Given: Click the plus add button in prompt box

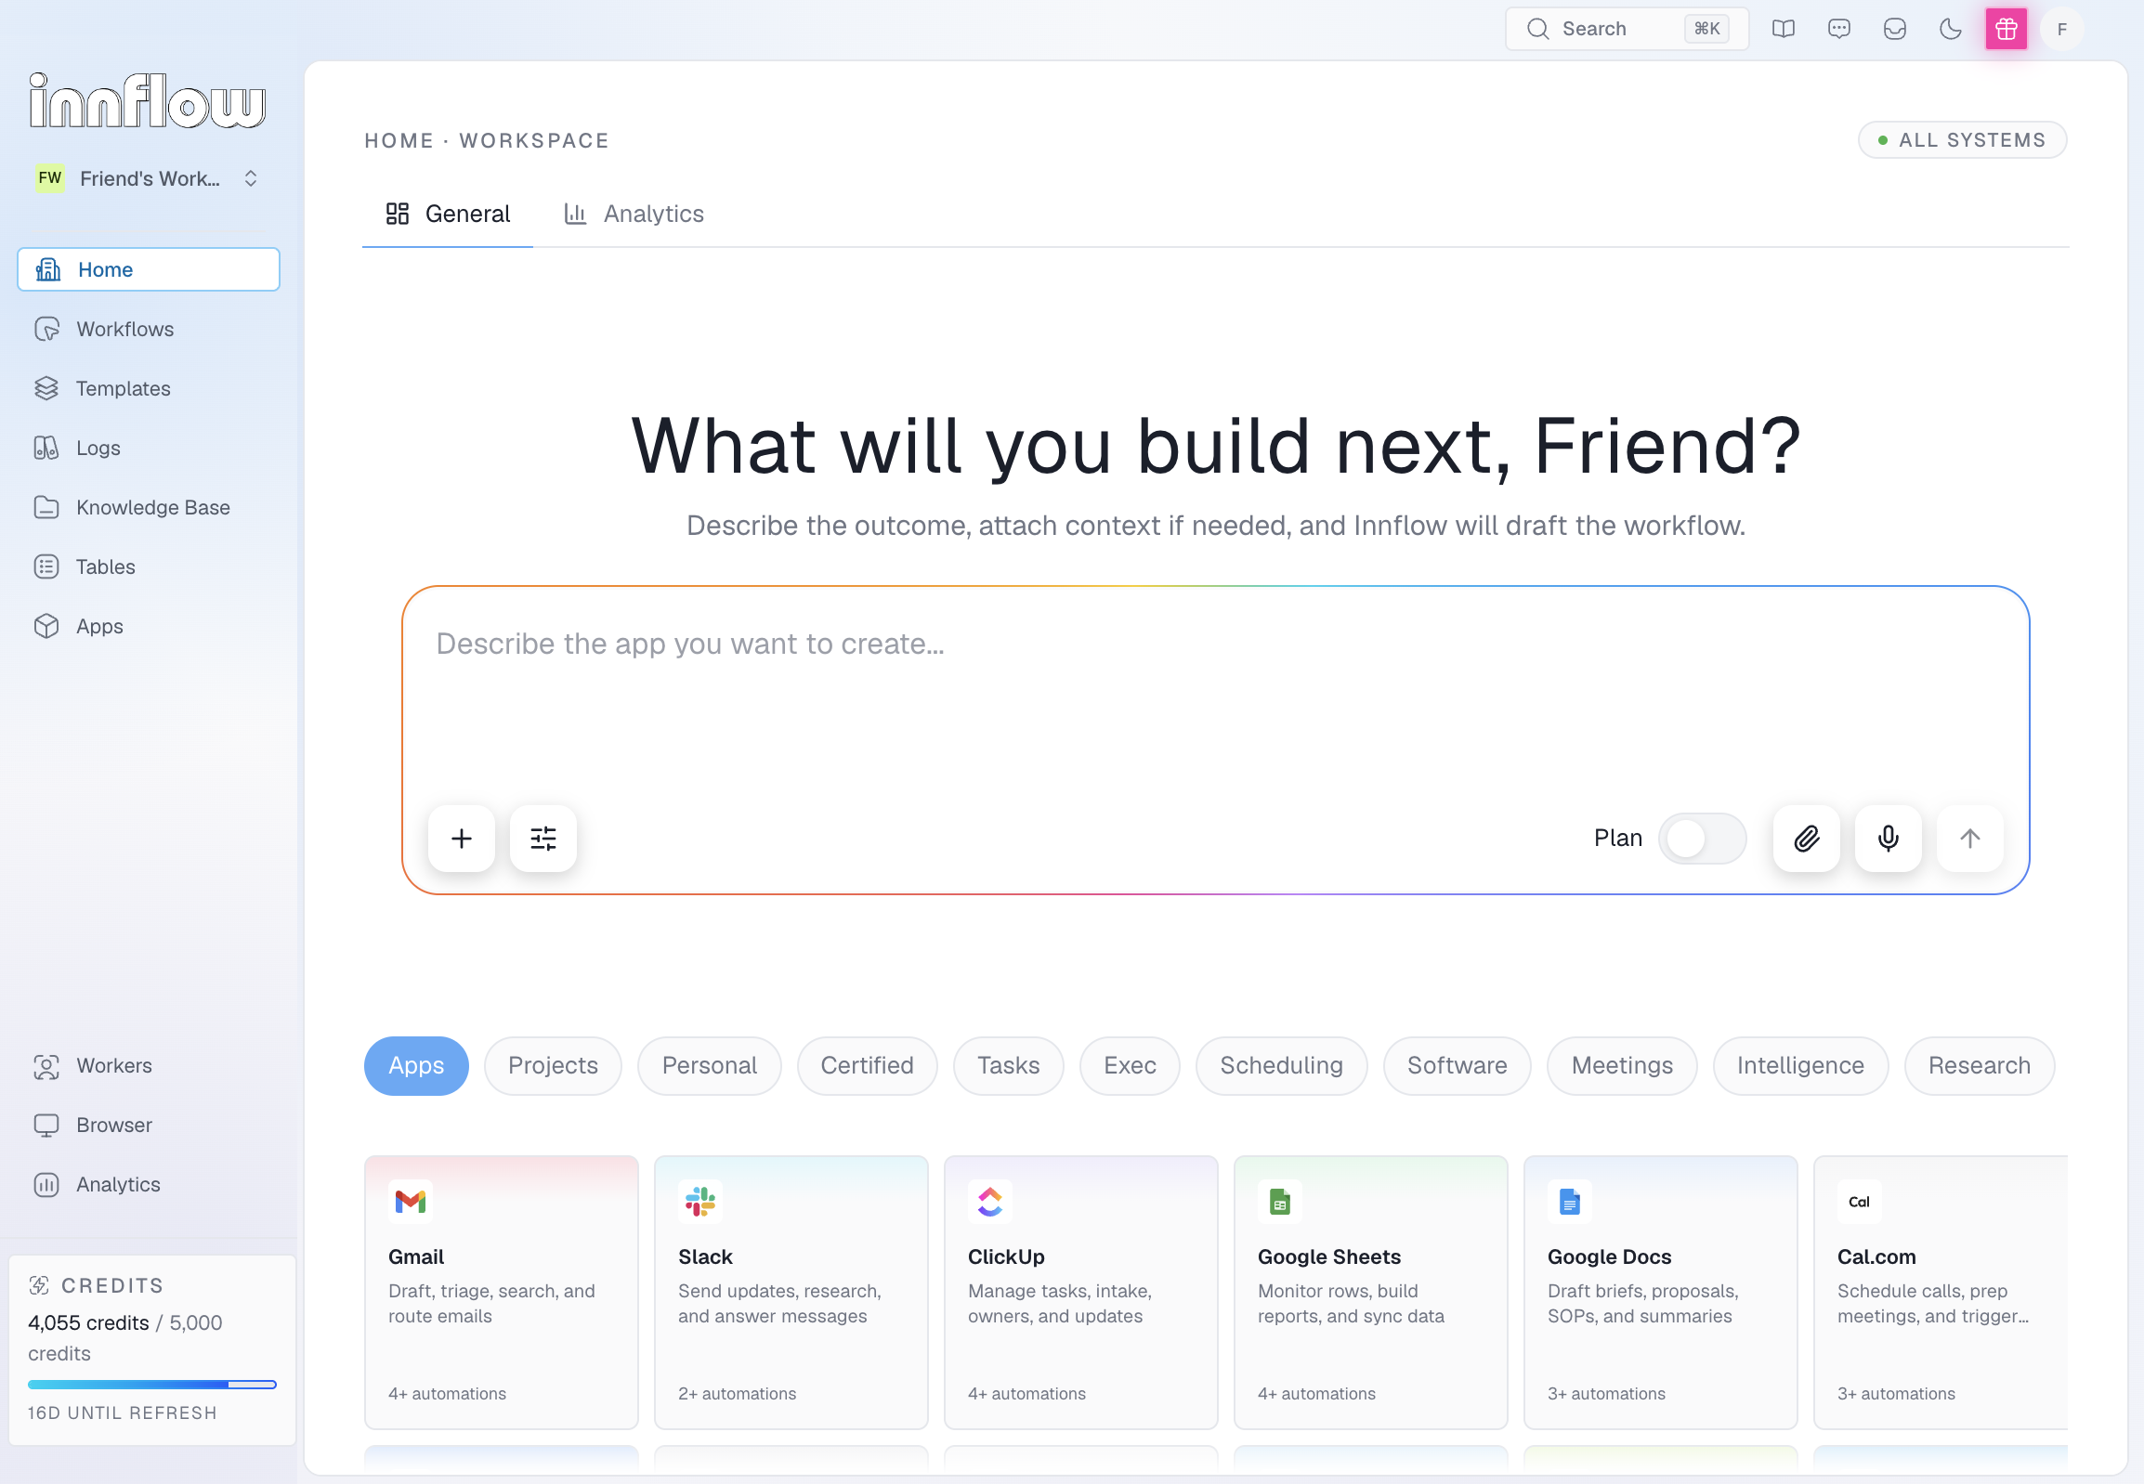Looking at the screenshot, I should pyautogui.click(x=462, y=839).
